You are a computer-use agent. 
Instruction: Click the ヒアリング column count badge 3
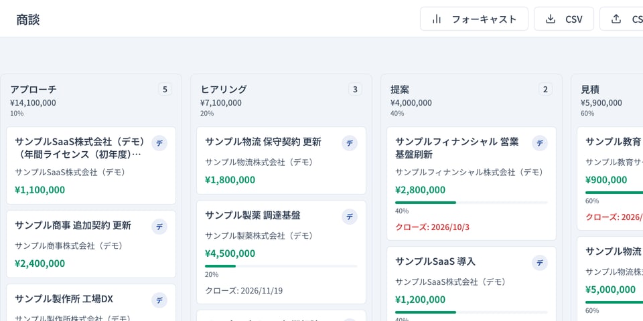point(356,89)
